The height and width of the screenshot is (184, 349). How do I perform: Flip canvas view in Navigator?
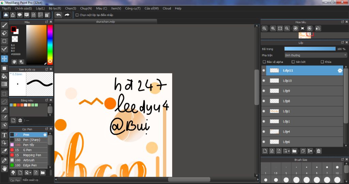pos(318,29)
